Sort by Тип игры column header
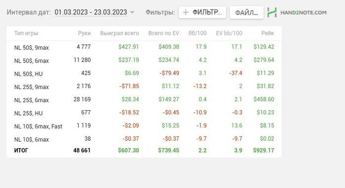Image resolution: width=345 pixels, height=188 pixels. (x=26, y=33)
